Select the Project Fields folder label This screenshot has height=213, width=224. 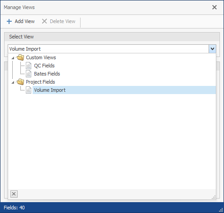(40, 82)
